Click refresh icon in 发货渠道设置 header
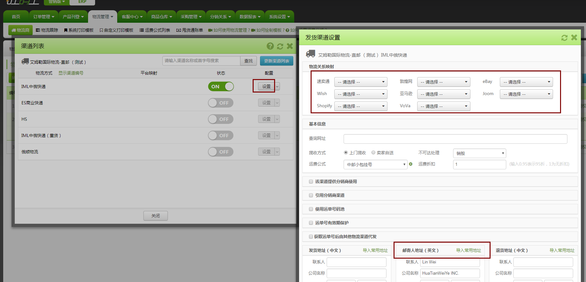 click(x=564, y=38)
